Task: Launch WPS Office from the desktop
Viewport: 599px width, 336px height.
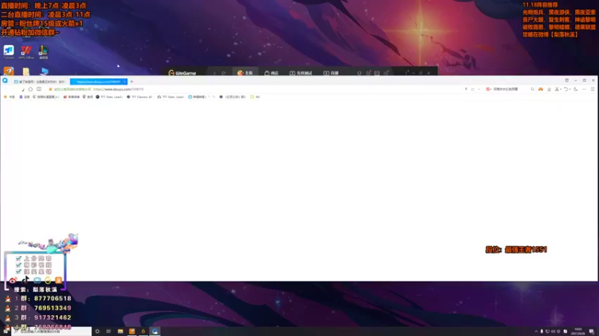Action: pyautogui.click(x=26, y=52)
